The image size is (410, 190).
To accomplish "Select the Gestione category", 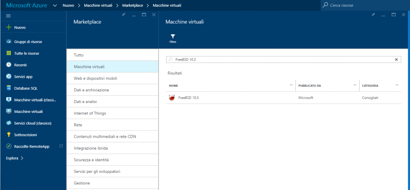I will pos(113,183).
